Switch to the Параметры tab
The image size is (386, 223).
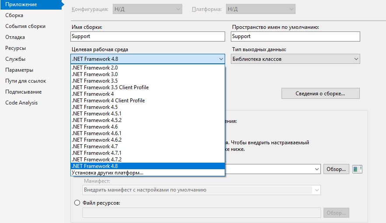point(19,70)
